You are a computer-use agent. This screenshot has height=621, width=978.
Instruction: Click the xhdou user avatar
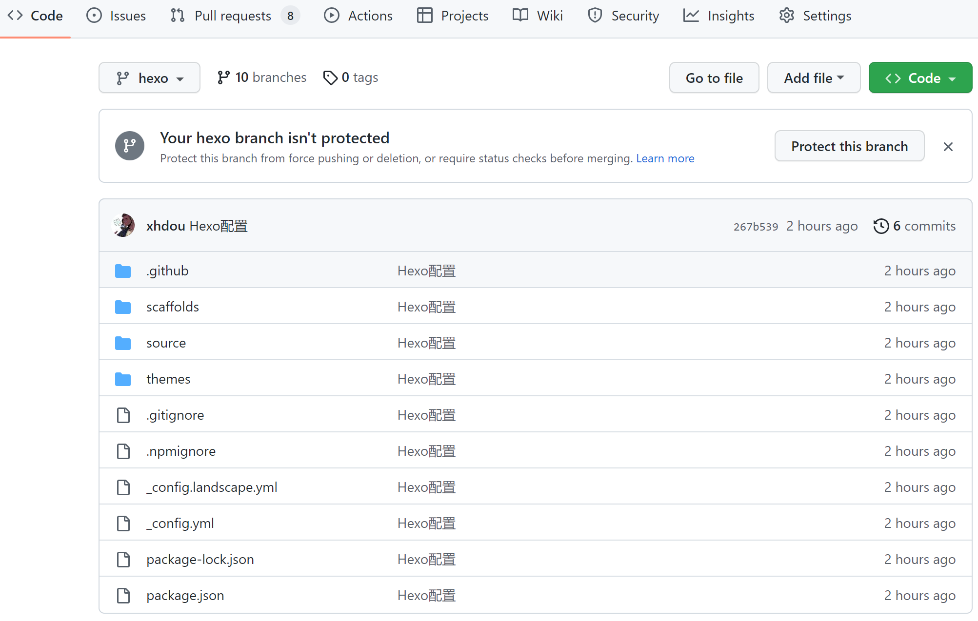(123, 226)
